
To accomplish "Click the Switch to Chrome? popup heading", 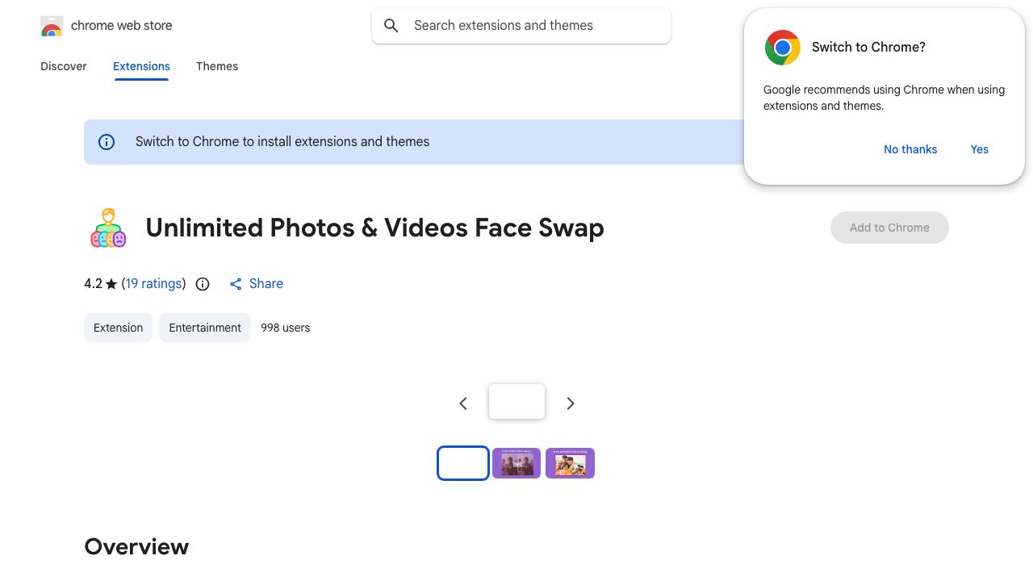I will click(x=868, y=48).
